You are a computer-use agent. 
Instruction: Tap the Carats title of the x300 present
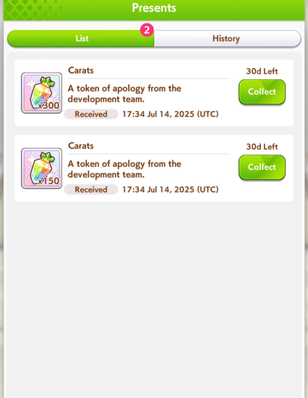[x=81, y=70]
